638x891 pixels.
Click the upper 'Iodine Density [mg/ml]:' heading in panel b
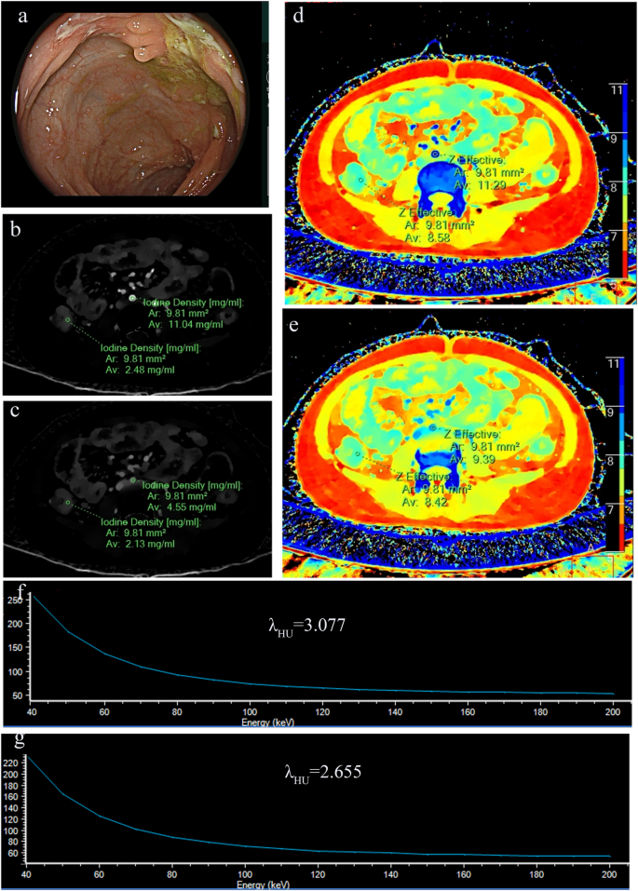pos(193,303)
